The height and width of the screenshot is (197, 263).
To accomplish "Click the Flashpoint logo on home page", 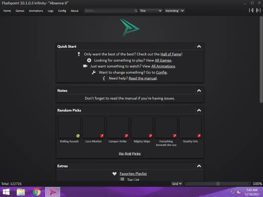I will 130,28.
